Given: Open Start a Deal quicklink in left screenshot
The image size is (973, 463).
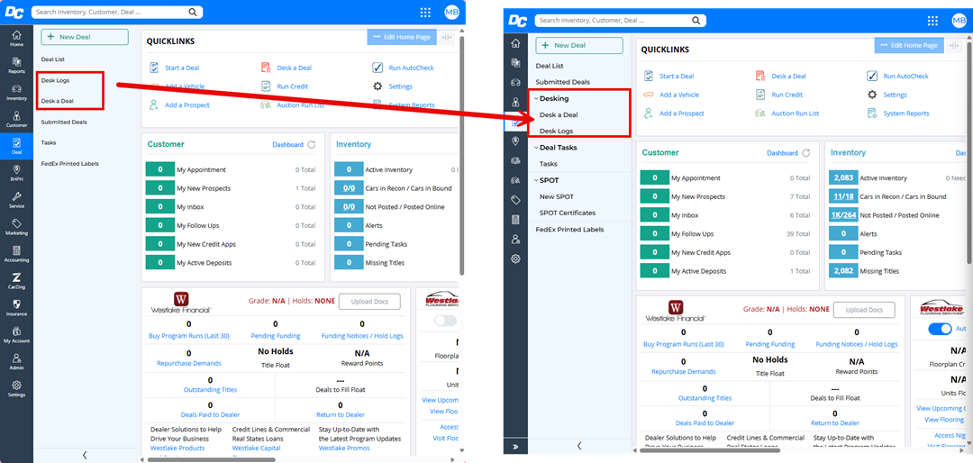Looking at the screenshot, I should (x=175, y=68).
